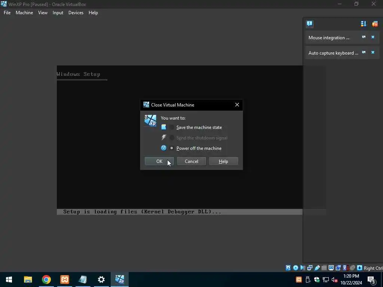Click the Right Ctrl host key label
The height and width of the screenshot is (287, 383).
pos(373,268)
